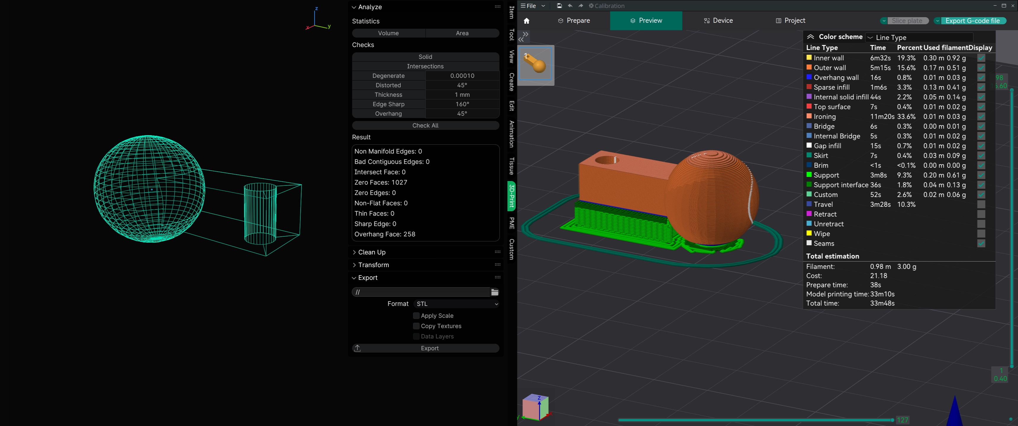Expand the Clean Up section
Image resolution: width=1018 pixels, height=426 pixels.
371,252
